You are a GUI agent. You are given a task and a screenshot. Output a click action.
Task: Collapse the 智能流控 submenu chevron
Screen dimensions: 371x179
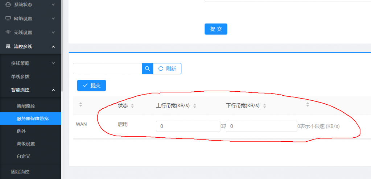(53, 90)
